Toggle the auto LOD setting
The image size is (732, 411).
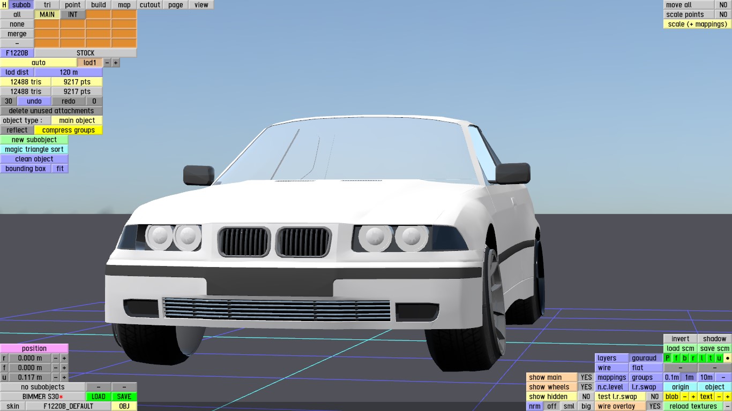click(x=39, y=63)
